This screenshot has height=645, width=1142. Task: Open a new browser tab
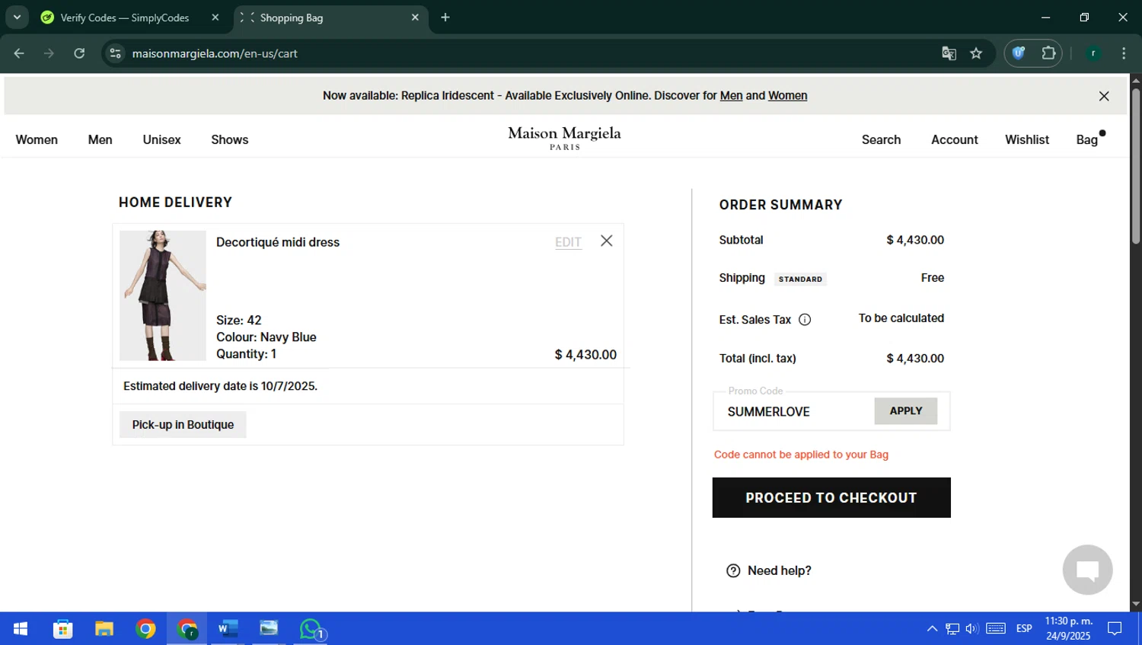[445, 18]
